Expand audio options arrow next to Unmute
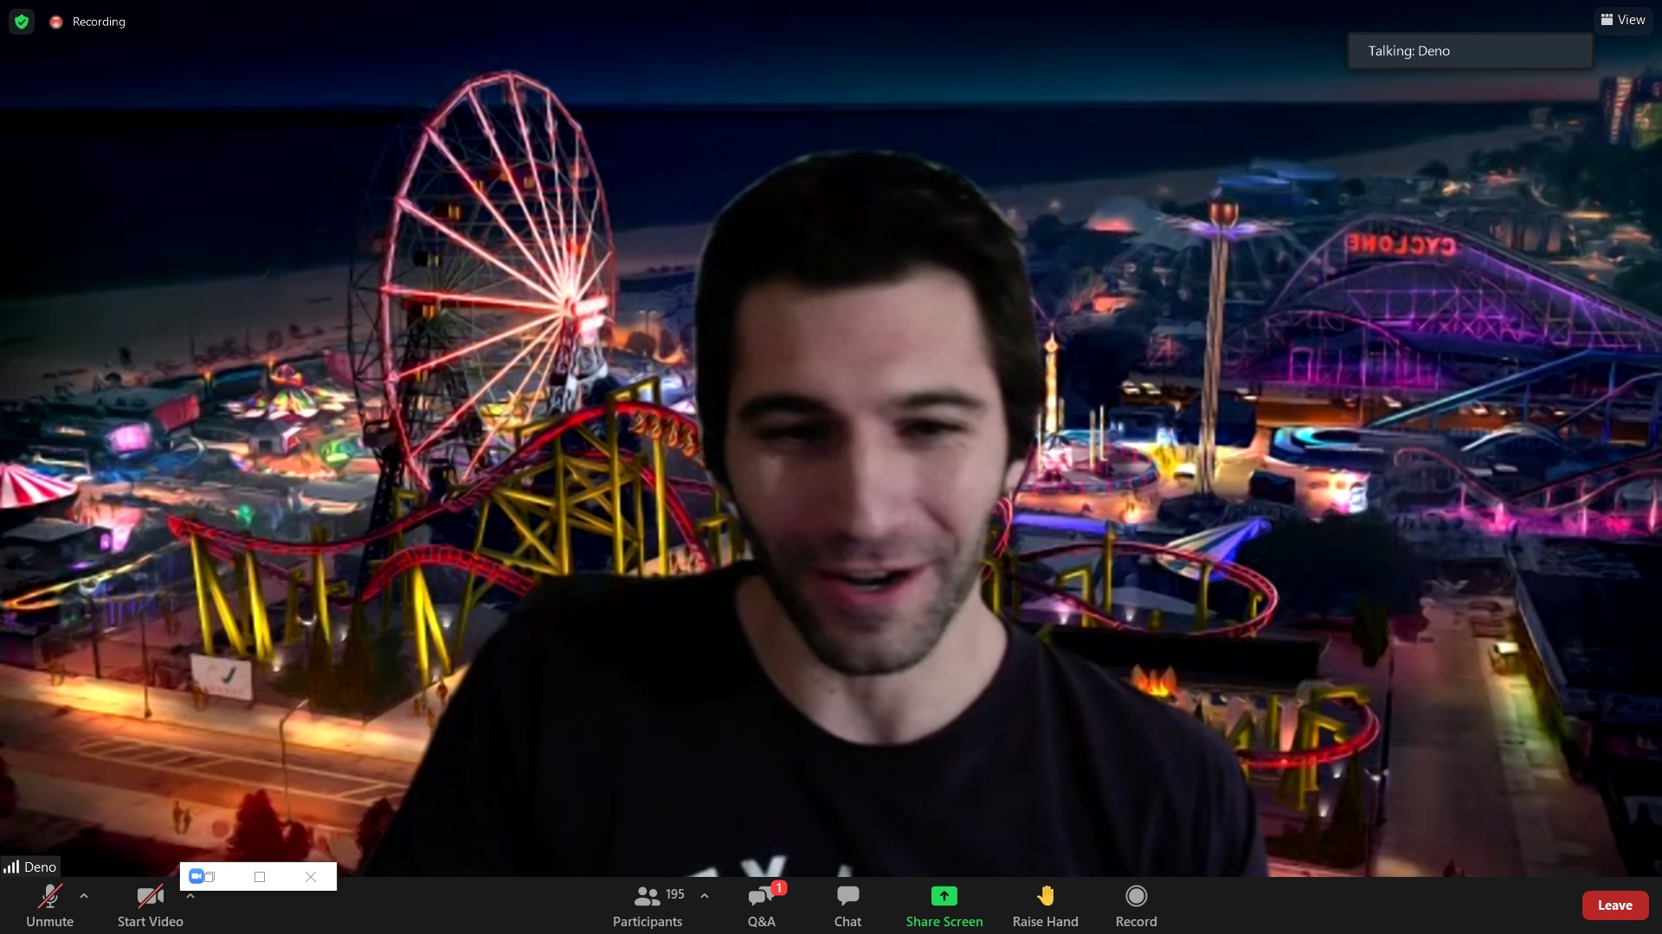Viewport: 1662px width, 934px height. point(84,896)
